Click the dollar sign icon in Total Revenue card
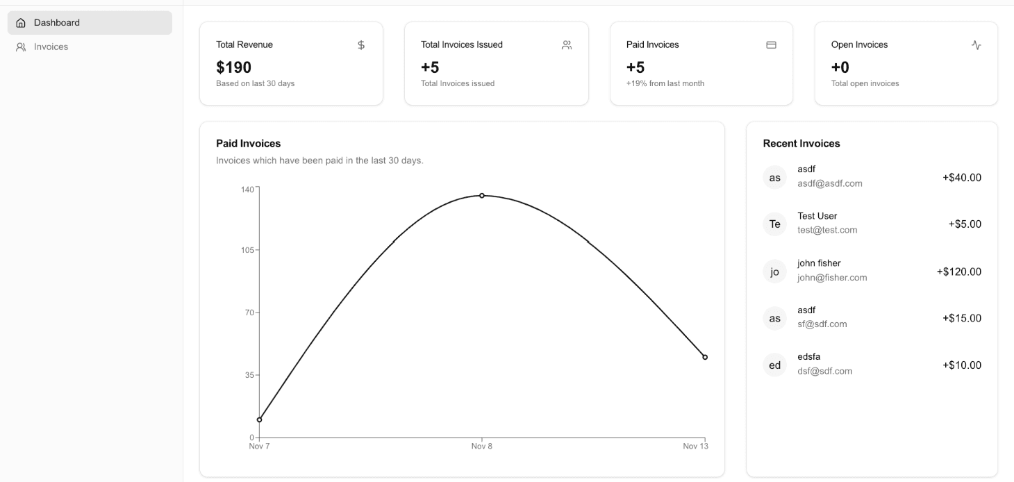This screenshot has height=482, width=1014. [x=361, y=45]
